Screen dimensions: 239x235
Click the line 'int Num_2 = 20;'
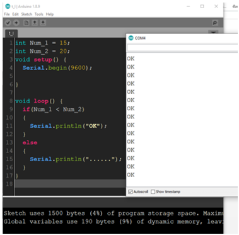42,51
